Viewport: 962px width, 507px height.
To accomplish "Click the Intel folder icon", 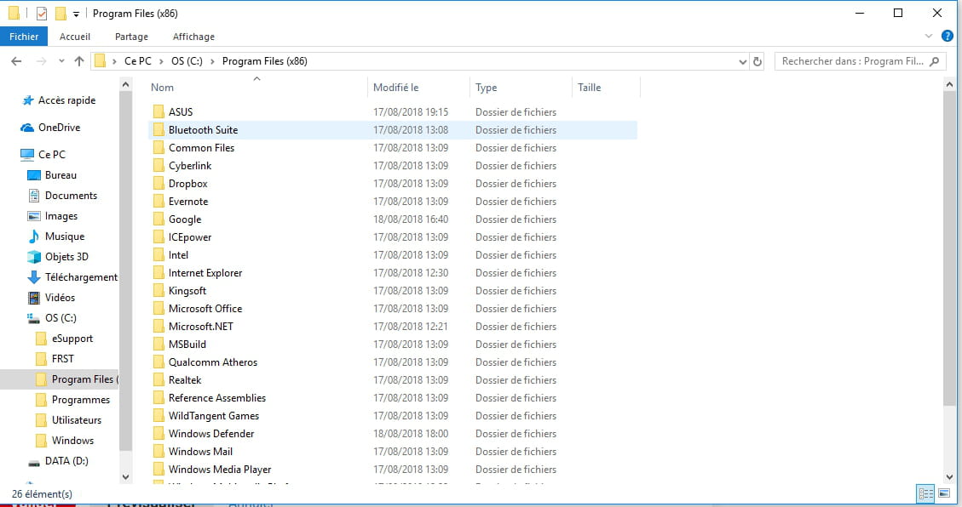I will 158,254.
